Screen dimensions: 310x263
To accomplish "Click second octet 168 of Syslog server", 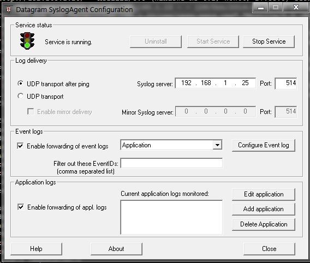I will click(206, 83).
